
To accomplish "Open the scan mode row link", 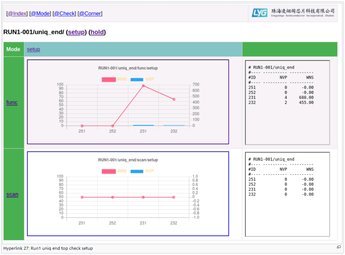I will 12,194.
